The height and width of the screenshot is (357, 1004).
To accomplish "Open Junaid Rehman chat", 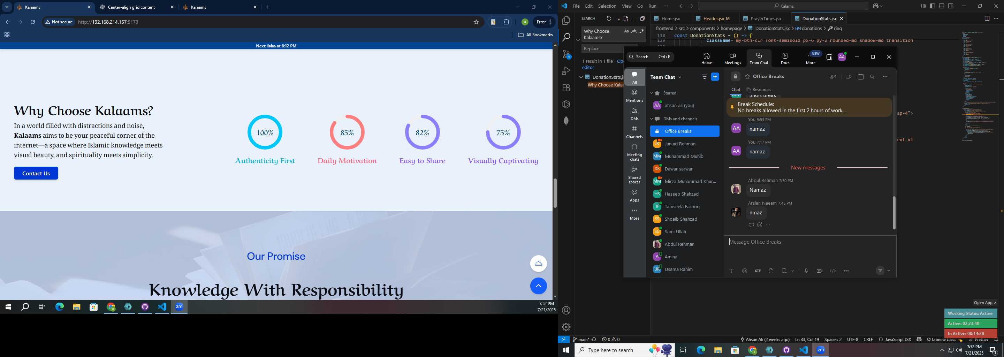I will 684,144.
